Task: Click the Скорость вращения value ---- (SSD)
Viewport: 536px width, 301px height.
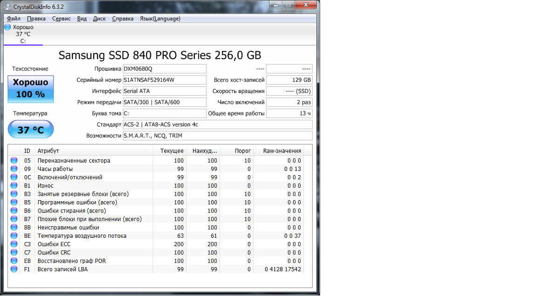Action: click(289, 91)
